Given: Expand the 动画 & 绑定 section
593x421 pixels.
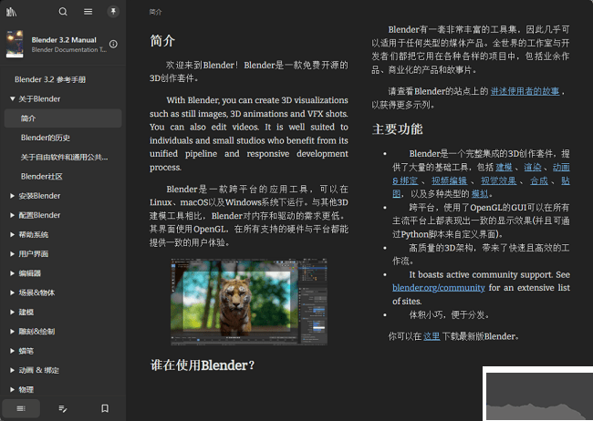Looking at the screenshot, I should pos(12,370).
